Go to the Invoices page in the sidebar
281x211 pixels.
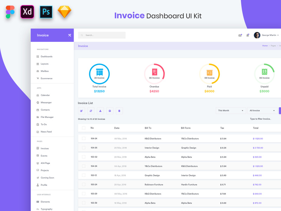pos(45,148)
